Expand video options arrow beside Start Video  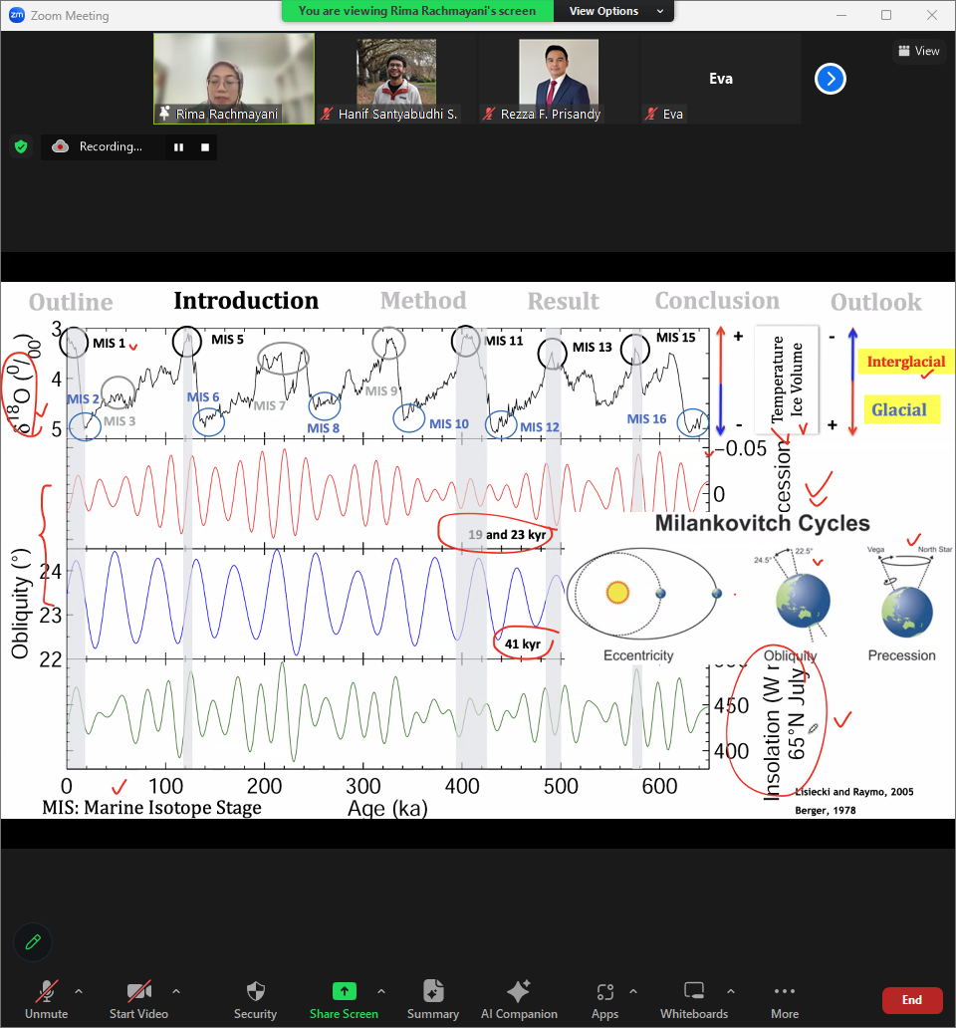click(x=176, y=991)
